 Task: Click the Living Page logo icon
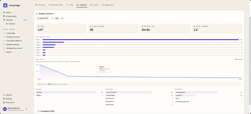5,5
